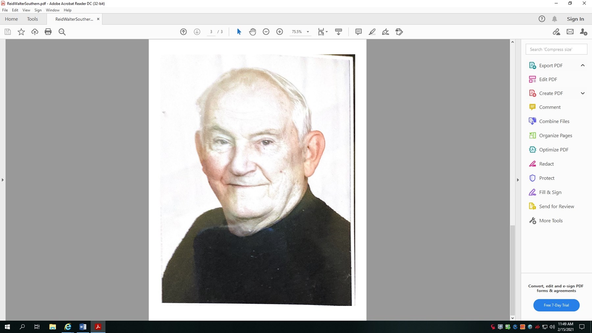
Task: Zoom out using the minus icon
Action: (x=266, y=32)
